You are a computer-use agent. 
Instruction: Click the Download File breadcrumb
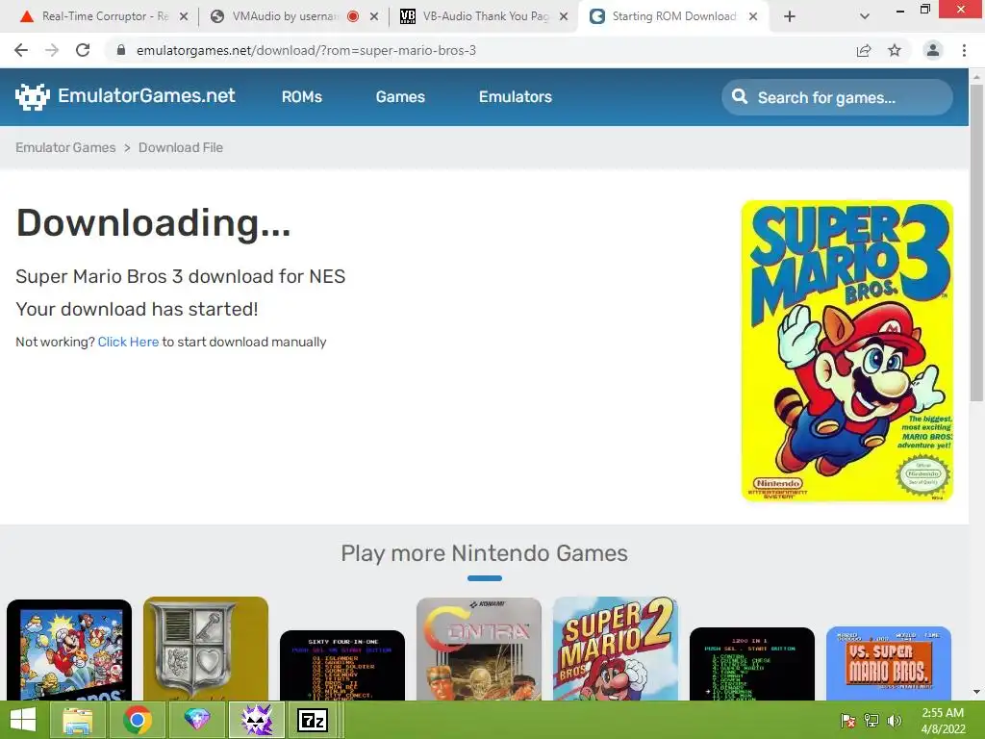point(180,147)
